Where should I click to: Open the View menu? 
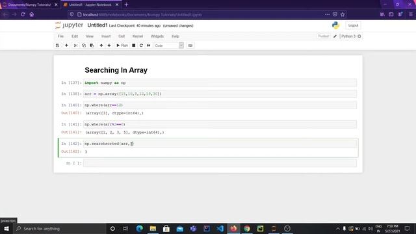90,36
